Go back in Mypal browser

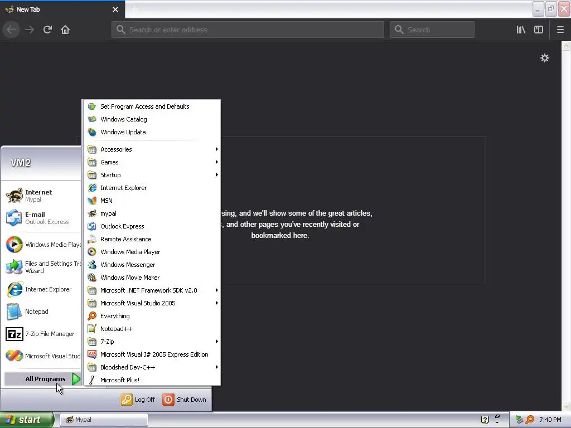(x=11, y=30)
